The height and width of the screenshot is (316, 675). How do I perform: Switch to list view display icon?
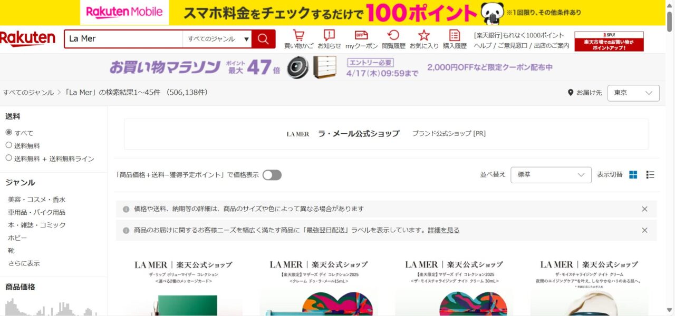650,175
